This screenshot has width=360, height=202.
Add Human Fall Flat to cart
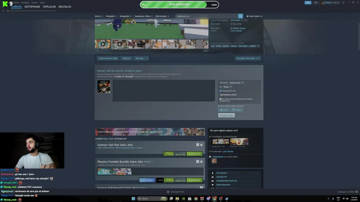(x=194, y=154)
